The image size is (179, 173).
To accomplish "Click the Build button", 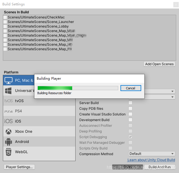I will click(128, 167).
